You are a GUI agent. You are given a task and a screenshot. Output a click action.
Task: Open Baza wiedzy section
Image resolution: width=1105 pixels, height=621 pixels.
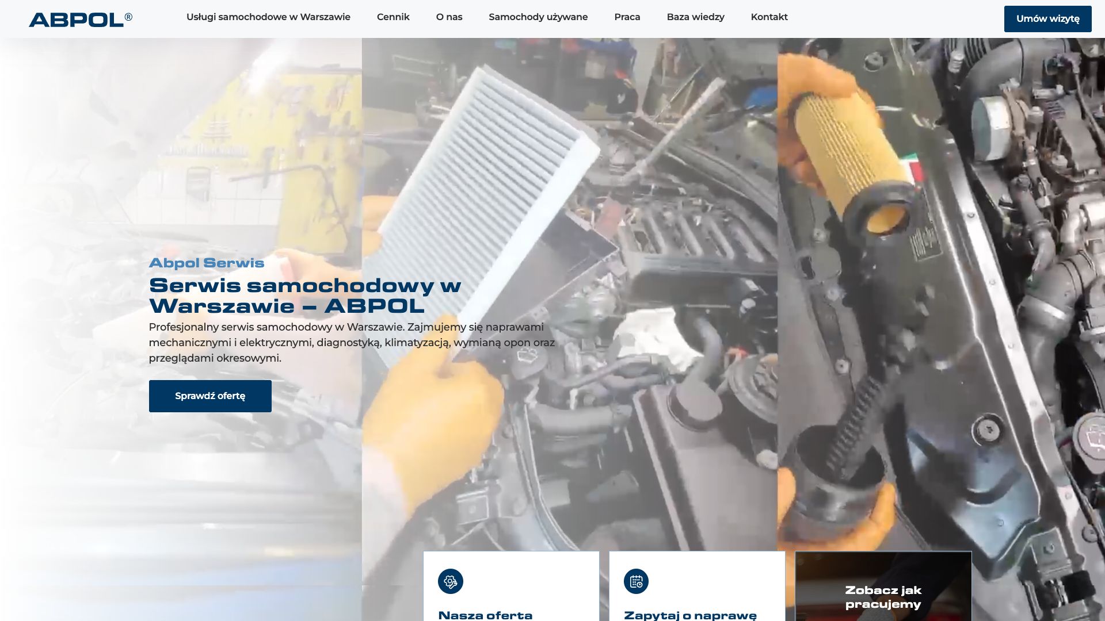(695, 17)
